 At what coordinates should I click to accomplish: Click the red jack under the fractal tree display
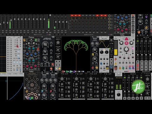tap(63, 72)
